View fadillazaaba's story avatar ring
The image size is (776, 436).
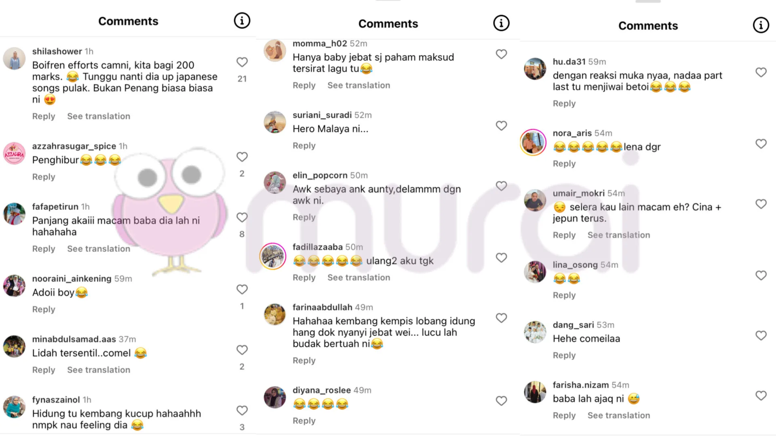[273, 256]
